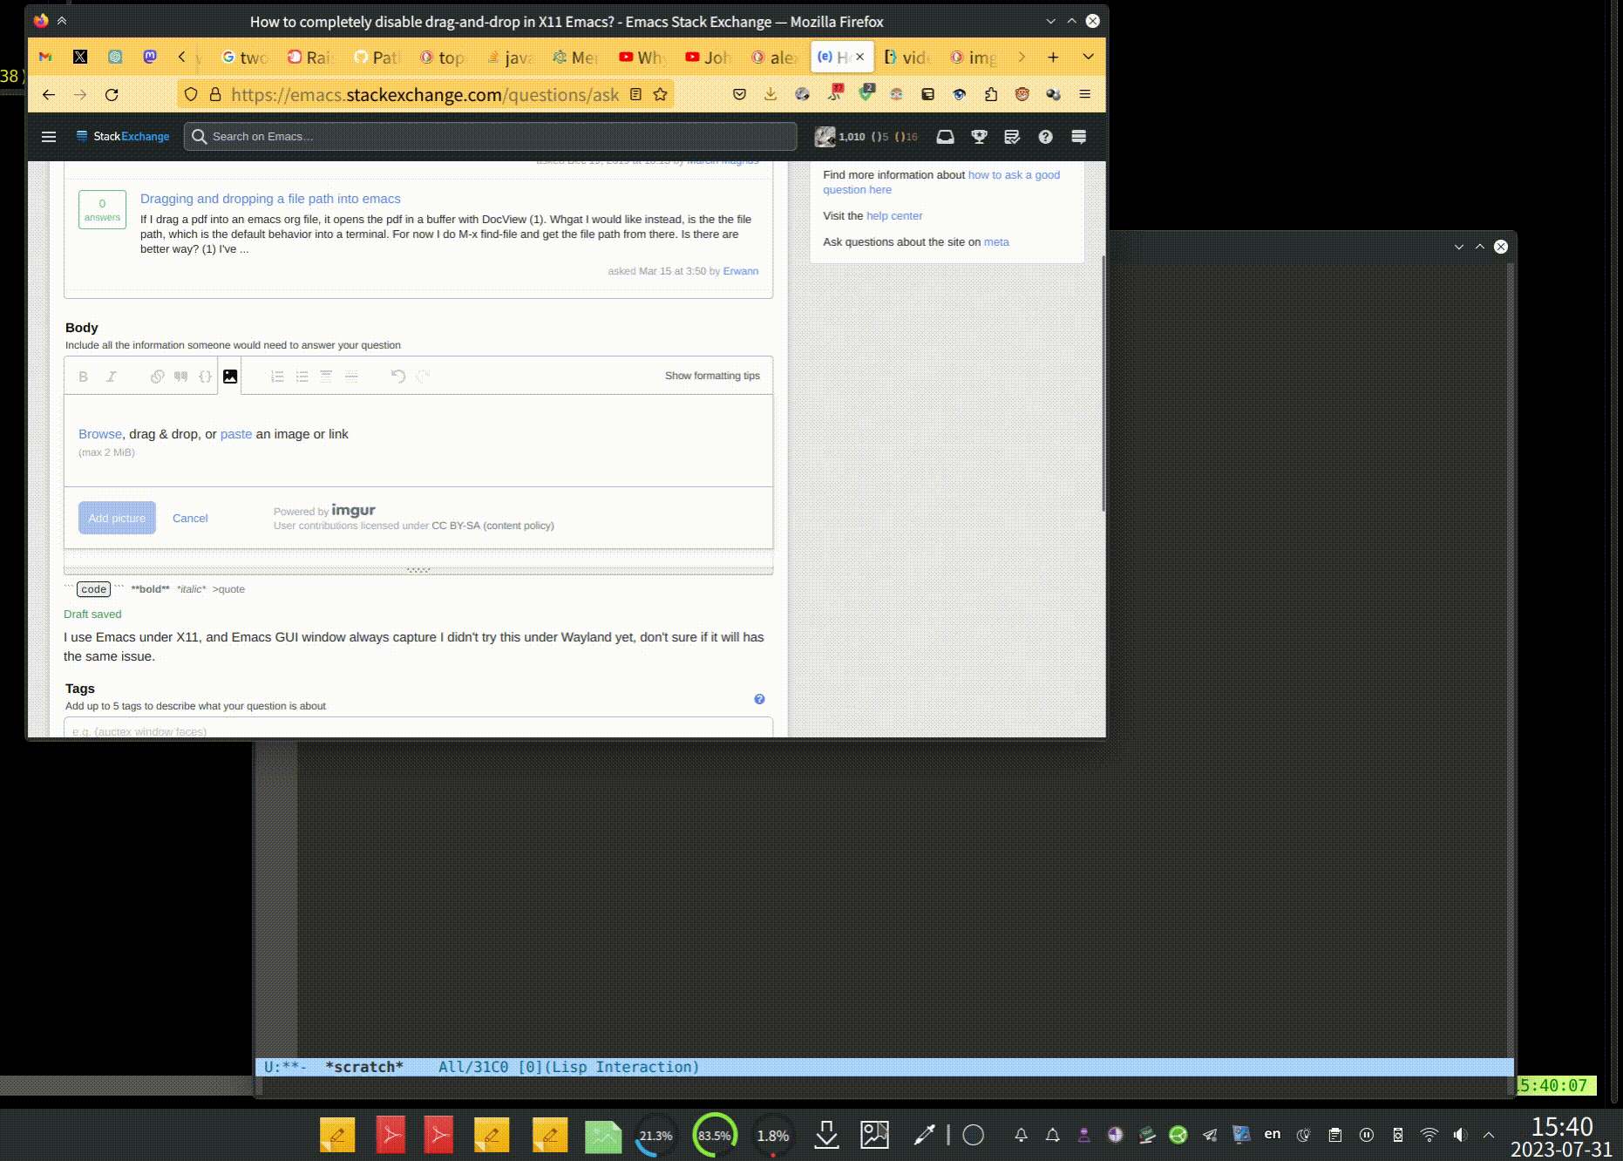
Task: Open the tab overflow list chevron
Action: tap(1086, 57)
